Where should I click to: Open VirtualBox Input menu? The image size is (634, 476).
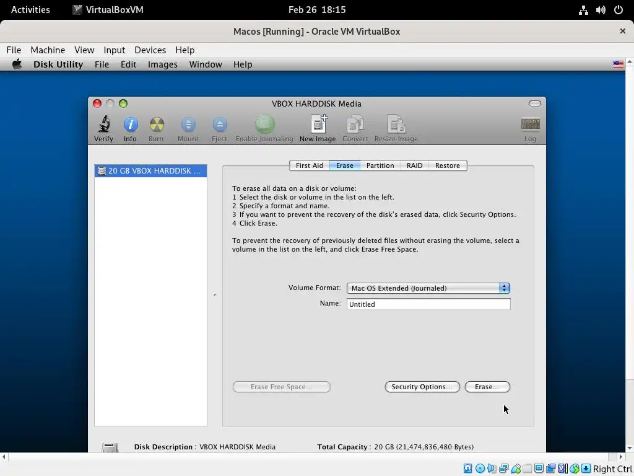click(x=114, y=50)
